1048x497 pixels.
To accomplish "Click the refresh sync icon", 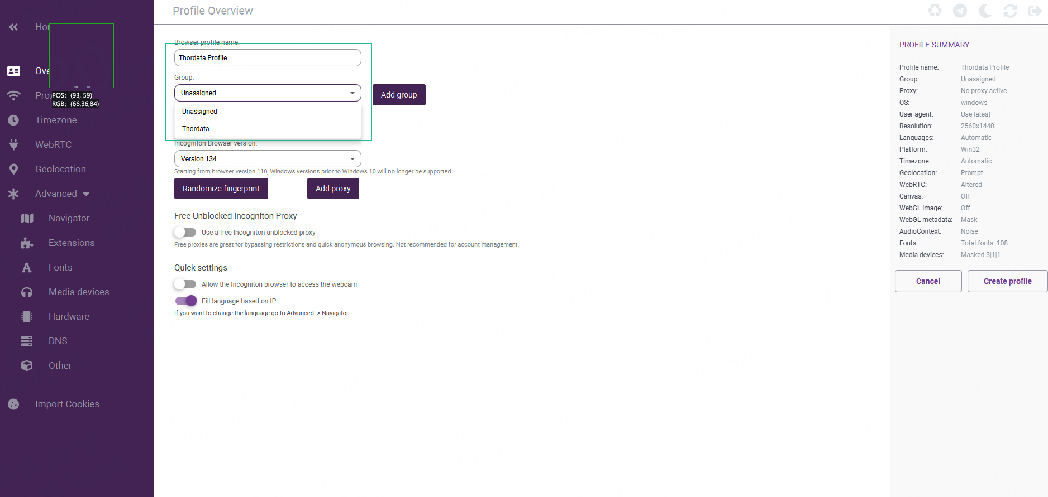I will click(1010, 11).
